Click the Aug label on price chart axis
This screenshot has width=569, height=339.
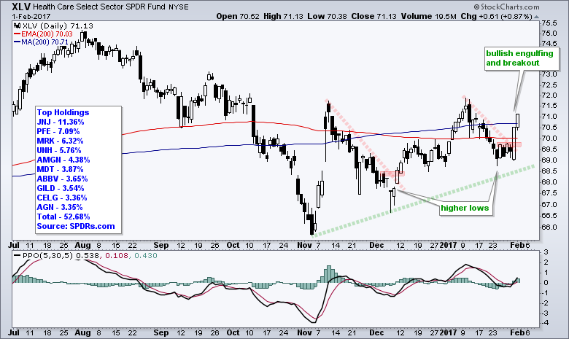82,245
